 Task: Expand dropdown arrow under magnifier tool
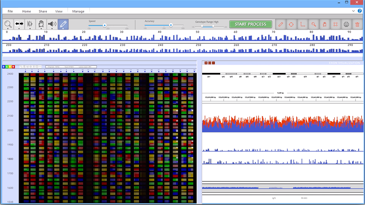(8, 28)
